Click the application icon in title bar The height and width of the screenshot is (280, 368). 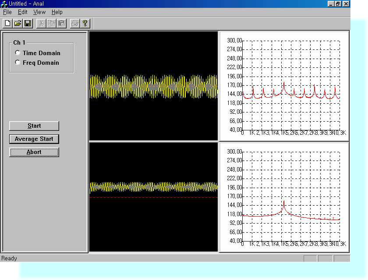[4, 4]
